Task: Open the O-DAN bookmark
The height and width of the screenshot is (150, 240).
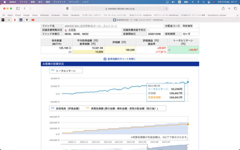Action: coord(193,15)
